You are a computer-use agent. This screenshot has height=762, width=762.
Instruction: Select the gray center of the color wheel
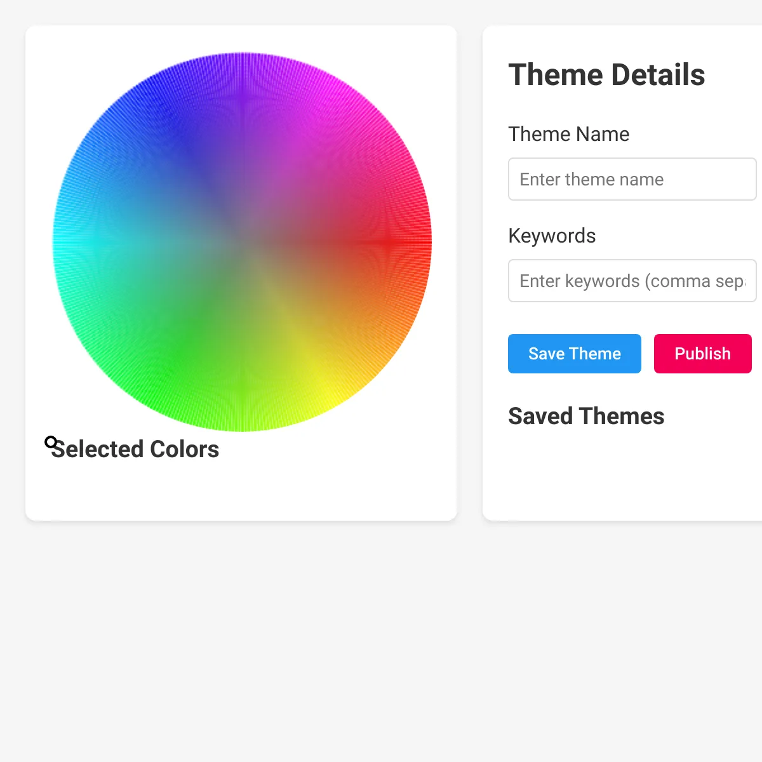(x=242, y=242)
